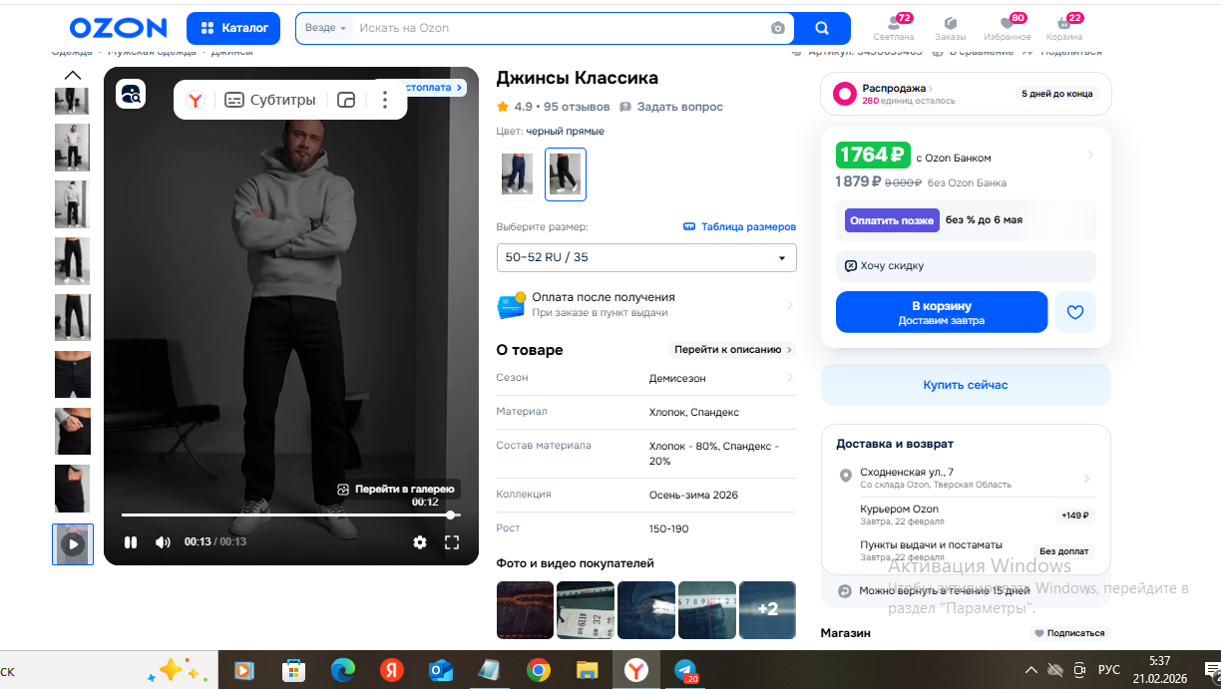The image size is (1221, 689).
Task: Switch the video to fullscreen
Action: (452, 542)
